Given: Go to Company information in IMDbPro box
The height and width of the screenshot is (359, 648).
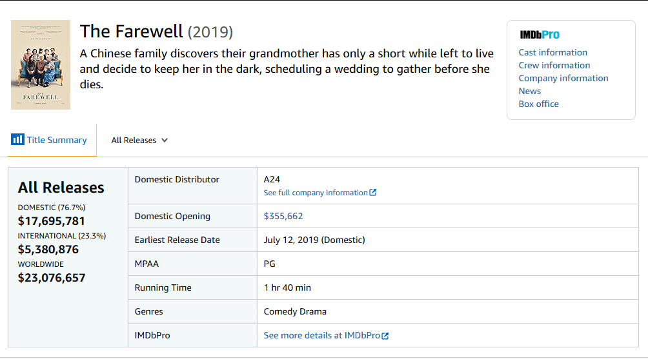Looking at the screenshot, I should click(563, 78).
